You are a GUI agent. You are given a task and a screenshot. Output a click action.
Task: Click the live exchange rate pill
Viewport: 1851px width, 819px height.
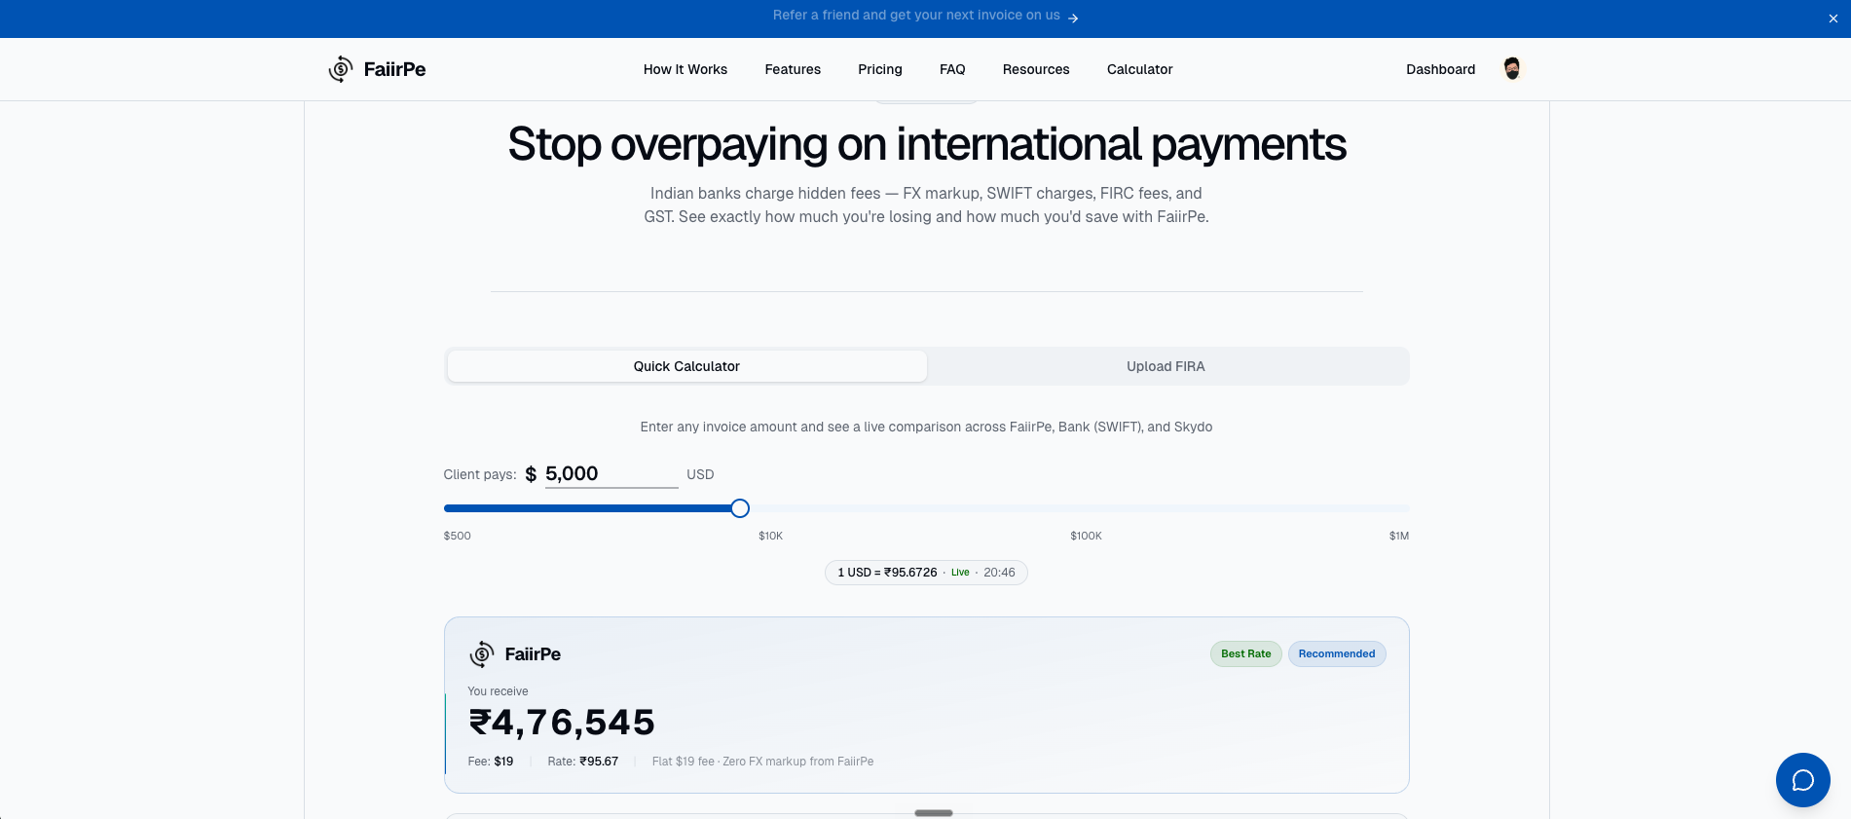point(926,573)
